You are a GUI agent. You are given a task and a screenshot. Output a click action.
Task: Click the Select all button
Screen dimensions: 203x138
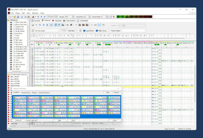coord(18,120)
